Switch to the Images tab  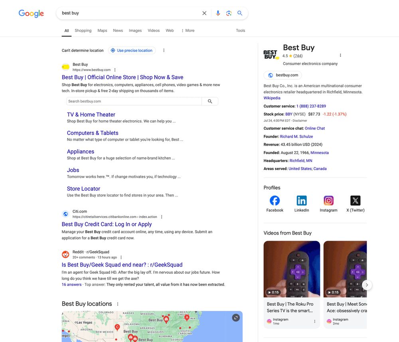tap(135, 31)
